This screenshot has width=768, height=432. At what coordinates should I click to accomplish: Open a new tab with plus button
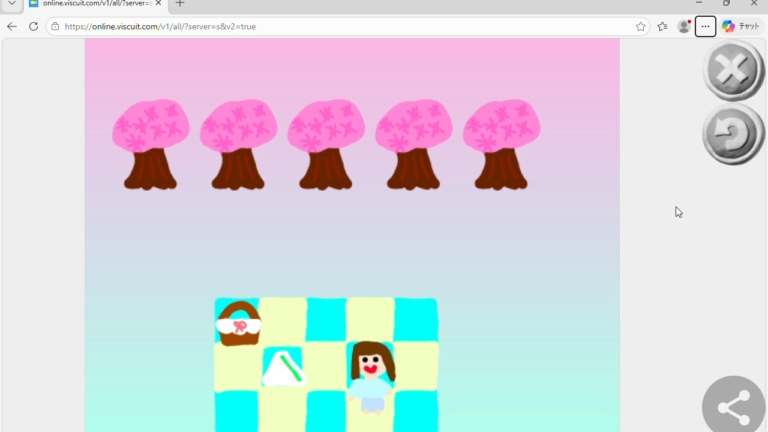[180, 4]
